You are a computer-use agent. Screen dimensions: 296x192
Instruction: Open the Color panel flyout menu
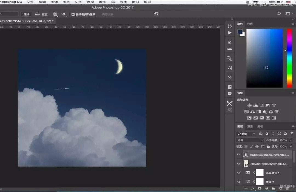pos(293,24)
